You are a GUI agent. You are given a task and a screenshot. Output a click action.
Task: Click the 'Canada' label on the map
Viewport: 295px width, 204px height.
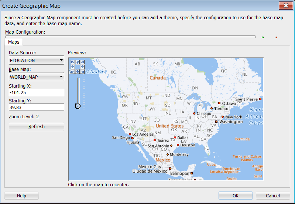coord(158,78)
